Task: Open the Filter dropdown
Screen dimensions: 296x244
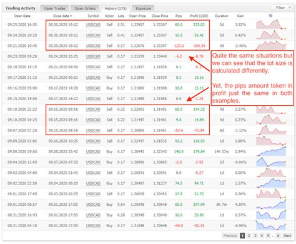Action: click(283, 8)
